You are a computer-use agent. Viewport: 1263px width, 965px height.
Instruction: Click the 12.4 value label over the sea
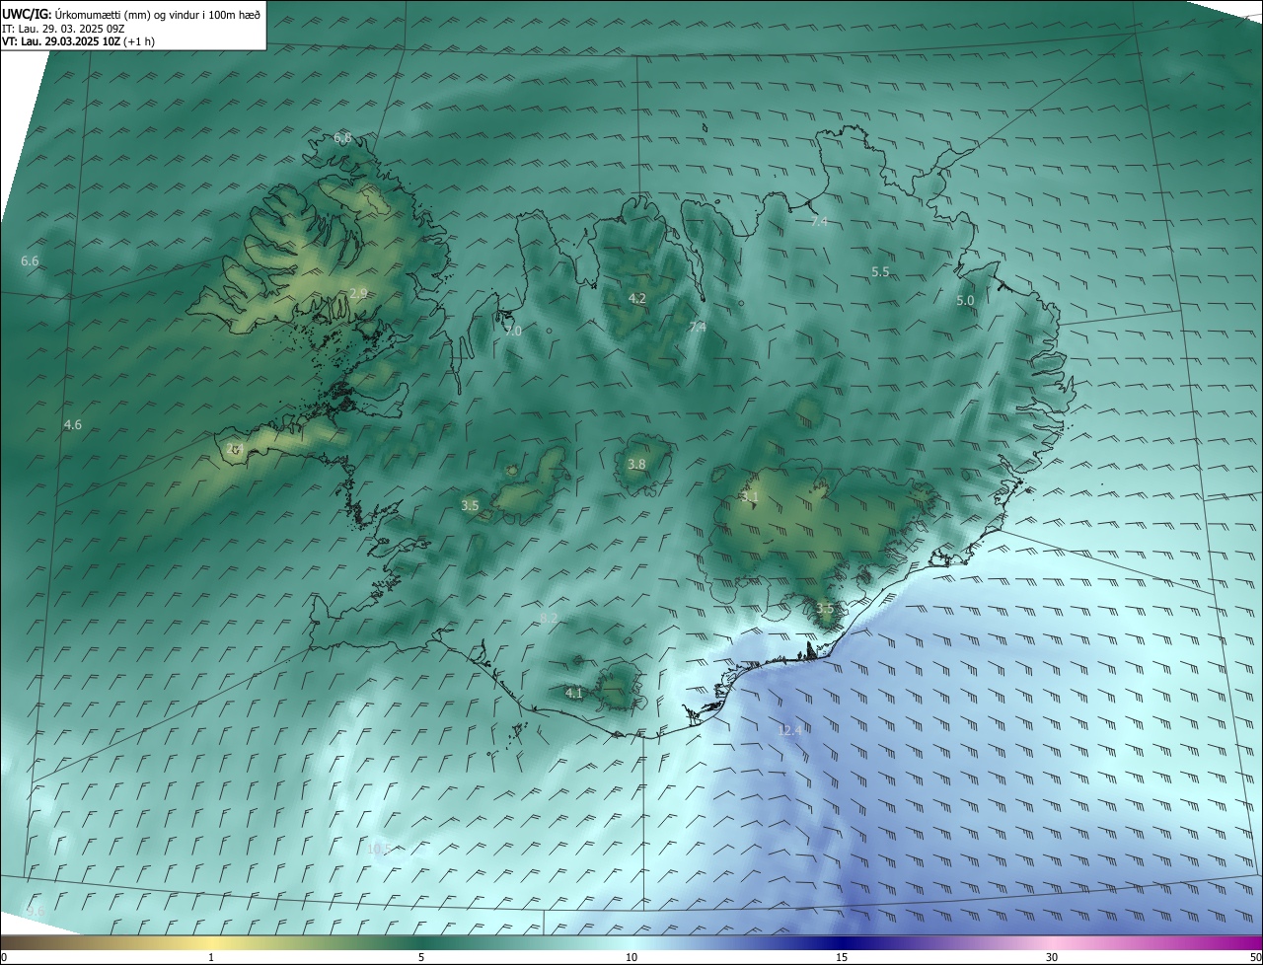click(x=789, y=730)
